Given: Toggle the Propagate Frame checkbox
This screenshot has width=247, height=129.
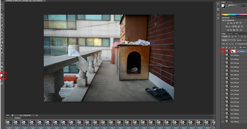Looking at the screenshot, I should [x=236, y=44].
